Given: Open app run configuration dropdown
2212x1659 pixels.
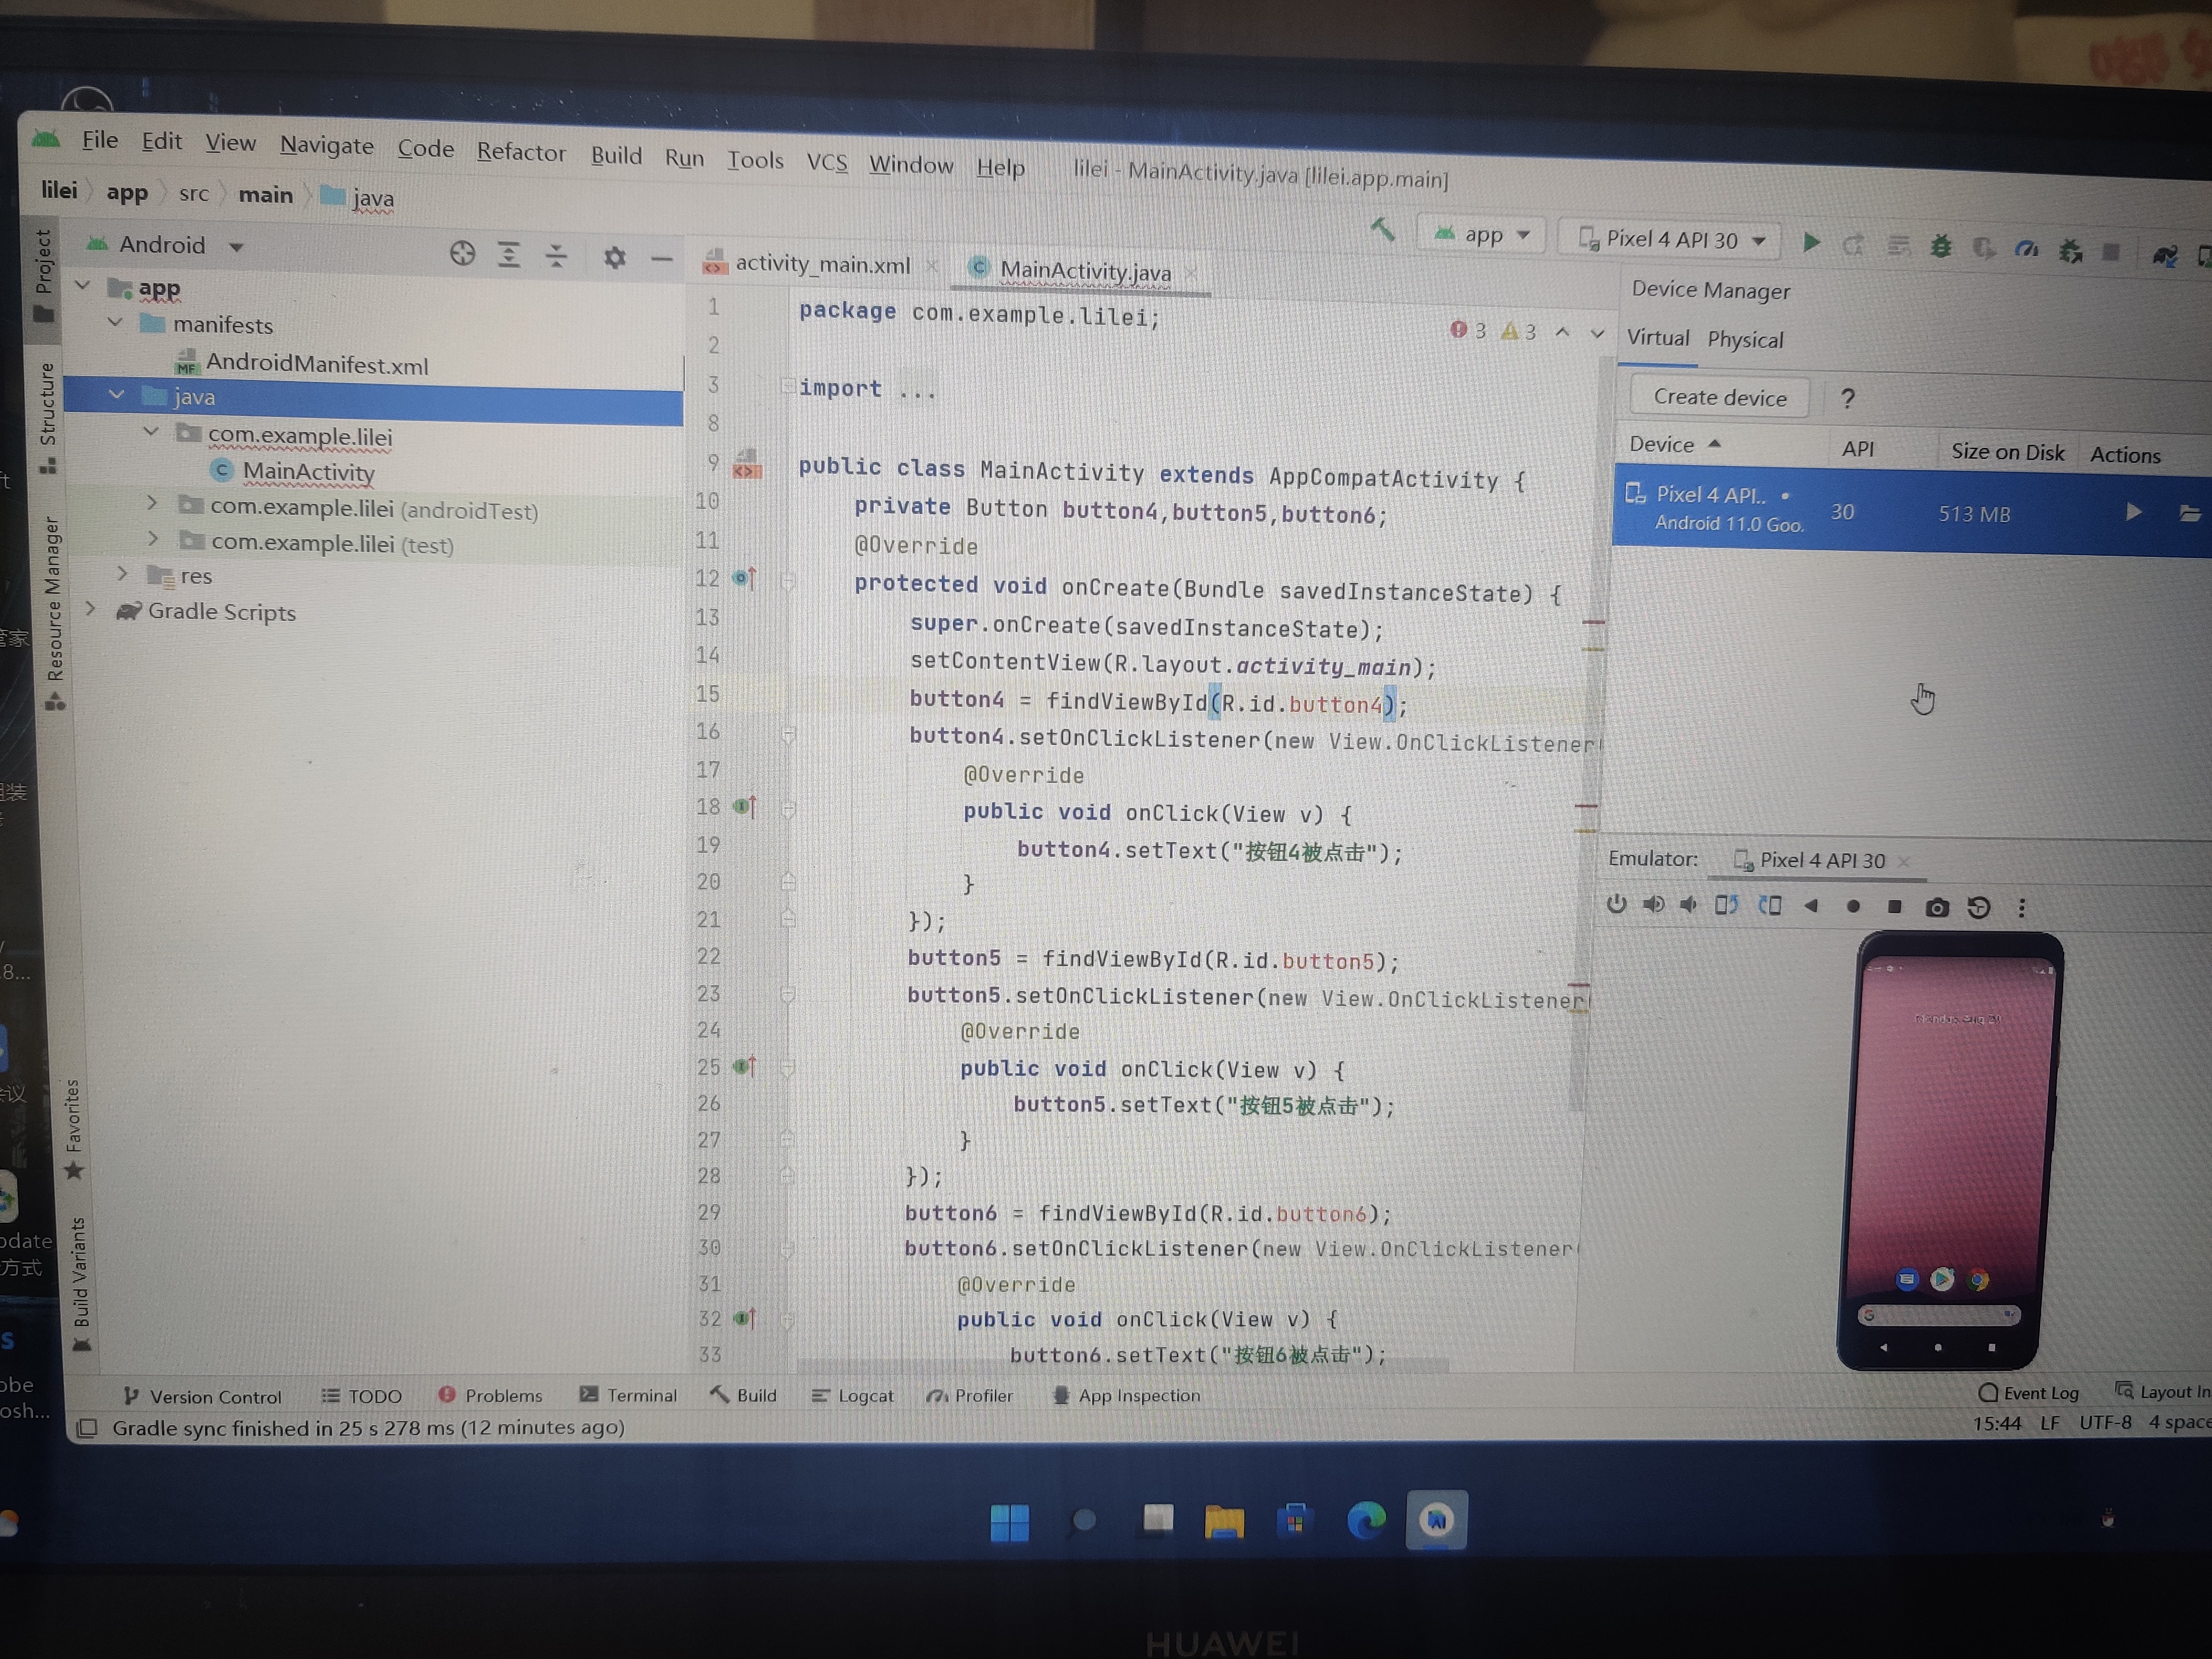Looking at the screenshot, I should click(1483, 235).
